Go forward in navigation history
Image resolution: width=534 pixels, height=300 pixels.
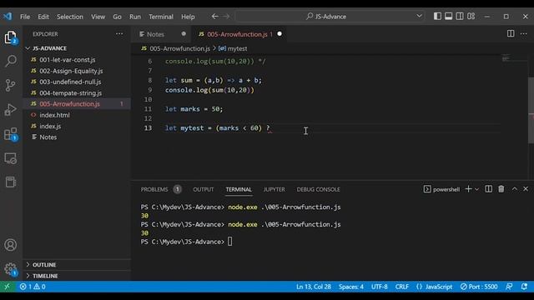pyautogui.click(x=226, y=17)
